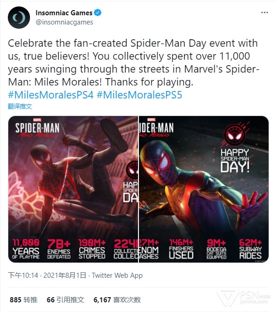
Task: View the 885 转推 retweets list
Action: pyautogui.click(x=24, y=300)
